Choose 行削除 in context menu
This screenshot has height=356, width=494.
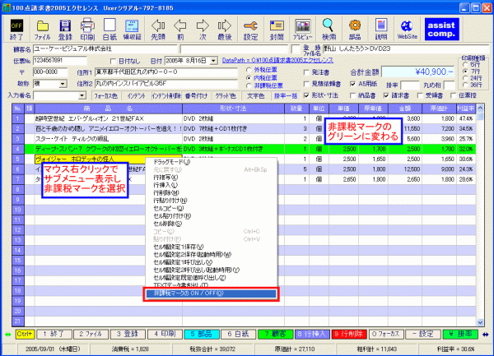211,192
